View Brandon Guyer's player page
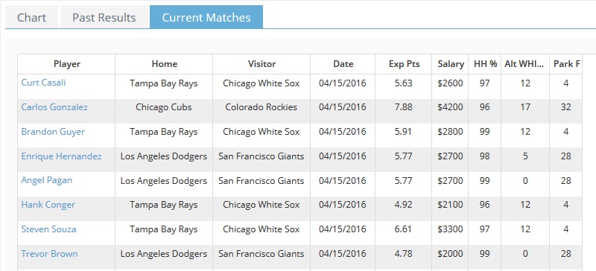Screen dimensions: 596x271 click(53, 132)
